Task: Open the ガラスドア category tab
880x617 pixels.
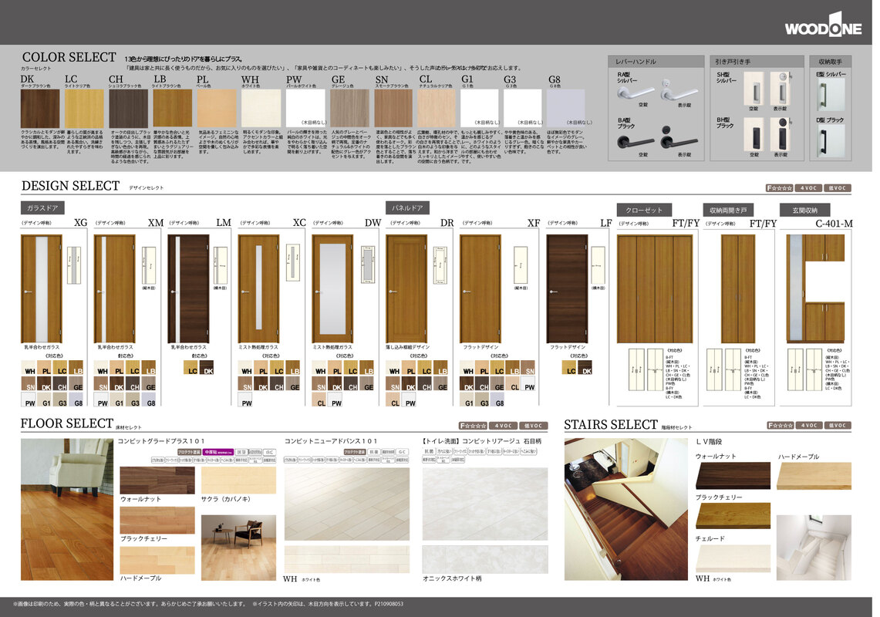Action: tap(42, 207)
